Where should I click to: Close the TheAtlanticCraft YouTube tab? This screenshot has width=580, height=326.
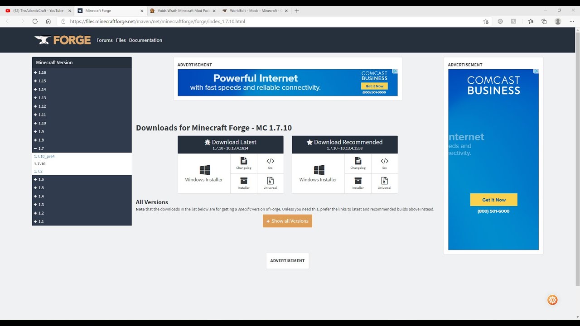(x=69, y=10)
